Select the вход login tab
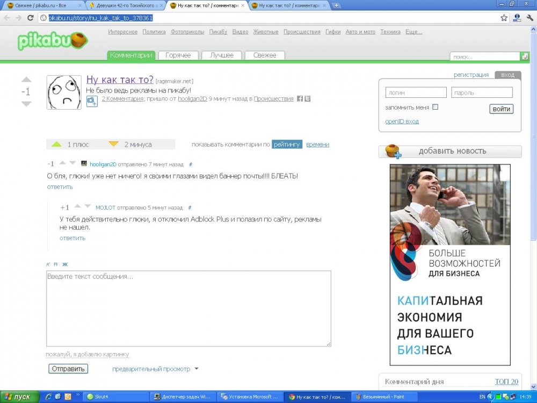 point(508,75)
